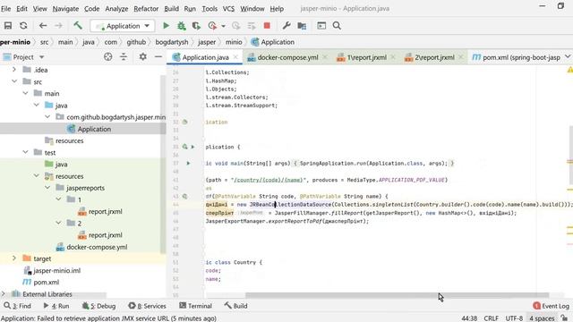The width and height of the screenshot is (573, 322).
Task: Close the Application.java tab
Action: [235, 57]
